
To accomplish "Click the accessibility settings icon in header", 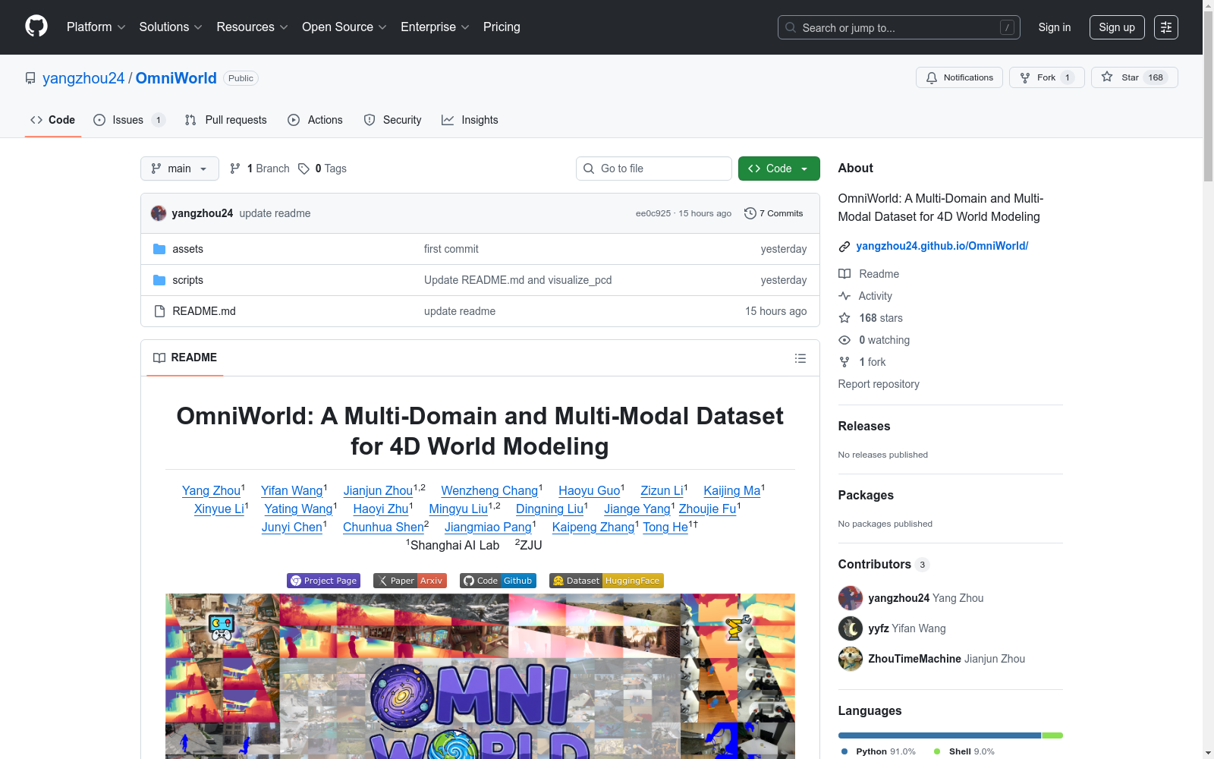I will pos(1165,27).
